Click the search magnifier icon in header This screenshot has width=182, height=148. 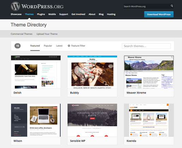[x=172, y=6]
